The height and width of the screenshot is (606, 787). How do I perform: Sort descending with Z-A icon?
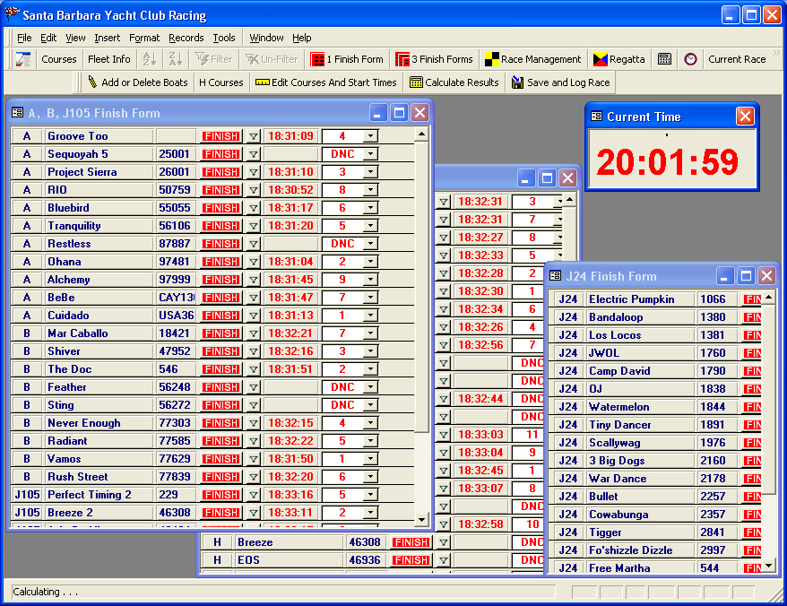(175, 59)
